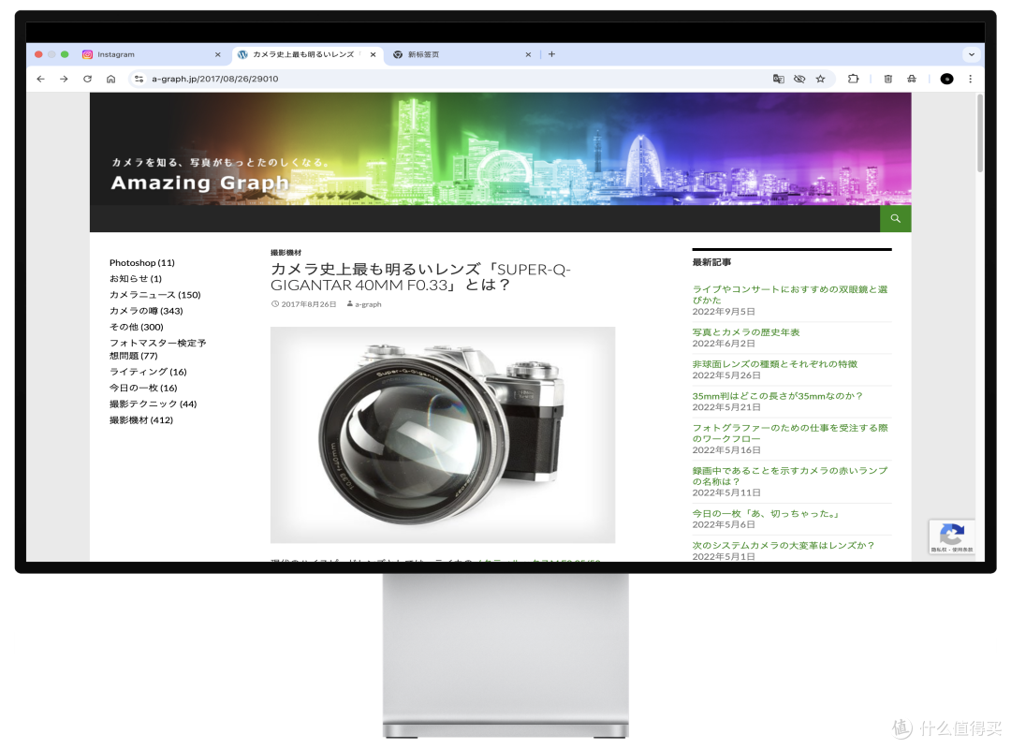
Task: Click the 2017年8月26日 post date
Action: (308, 304)
